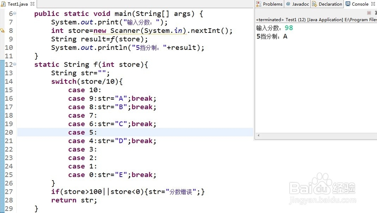Click the line 'switch(store/10){'
Image resolution: width=377 pixels, height=213 pixels.
click(87, 82)
